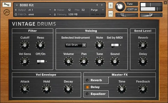This screenshot has width=168, height=103.
Task: Mute the instrument with M button
Action: click(110, 14)
